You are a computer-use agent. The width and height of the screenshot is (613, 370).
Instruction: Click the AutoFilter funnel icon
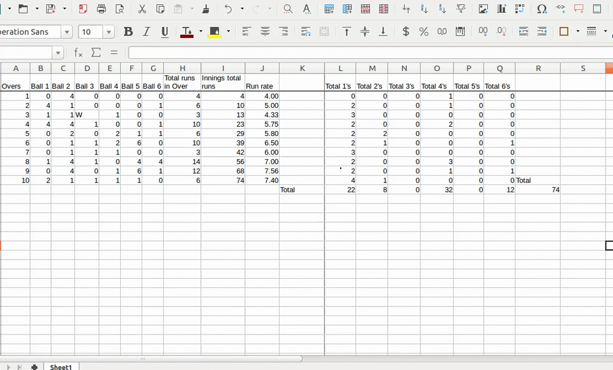[461, 9]
